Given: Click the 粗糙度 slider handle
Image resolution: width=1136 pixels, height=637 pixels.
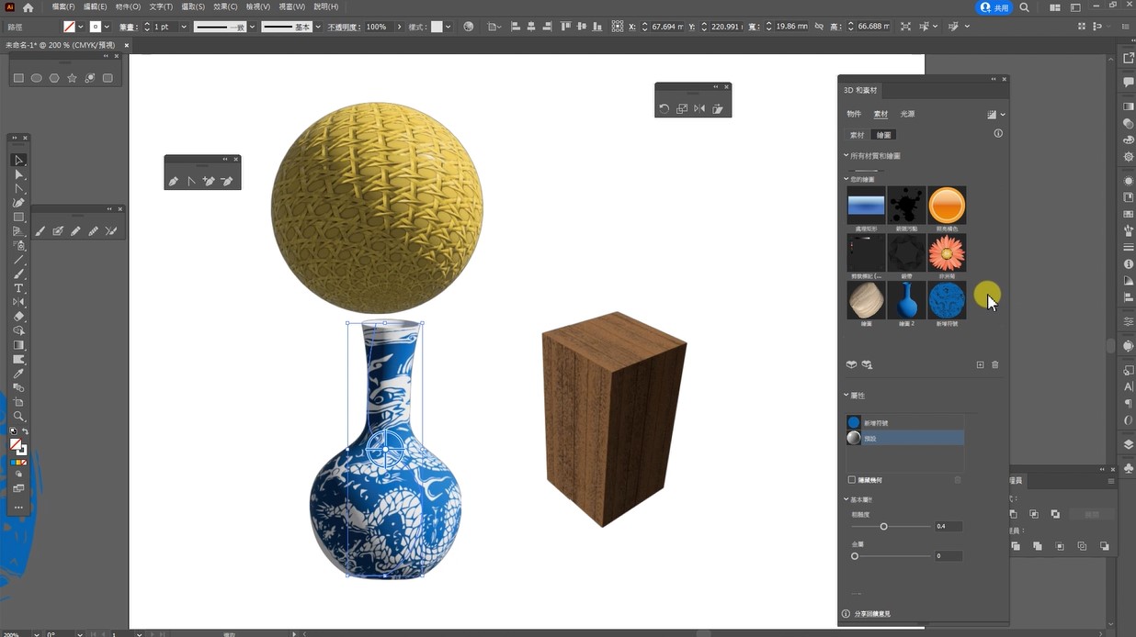Looking at the screenshot, I should coord(883,527).
